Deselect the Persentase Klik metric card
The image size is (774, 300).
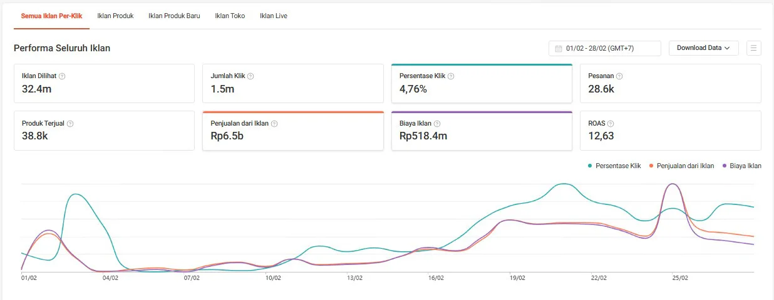click(482, 83)
